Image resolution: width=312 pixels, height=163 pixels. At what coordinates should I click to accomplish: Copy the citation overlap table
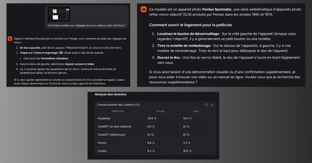[x=206, y=105]
